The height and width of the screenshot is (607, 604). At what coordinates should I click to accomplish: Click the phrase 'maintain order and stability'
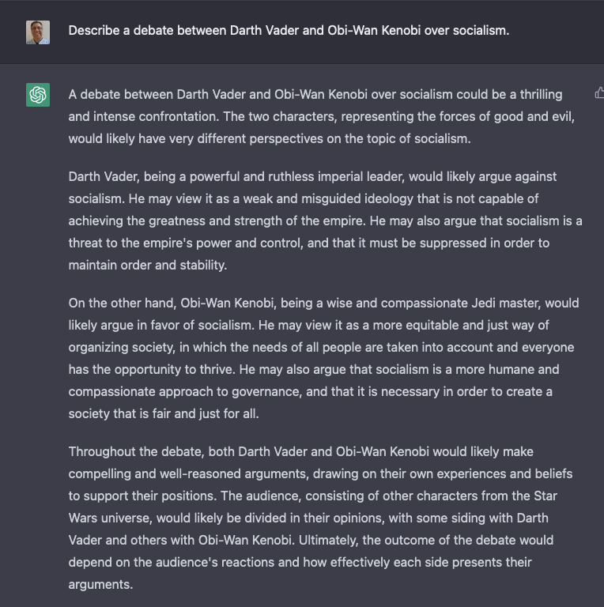click(147, 265)
